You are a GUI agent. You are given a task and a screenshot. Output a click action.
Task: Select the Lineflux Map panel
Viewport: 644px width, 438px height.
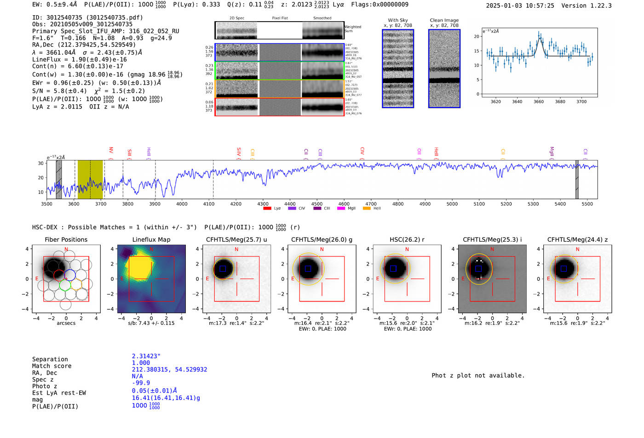[151, 279]
